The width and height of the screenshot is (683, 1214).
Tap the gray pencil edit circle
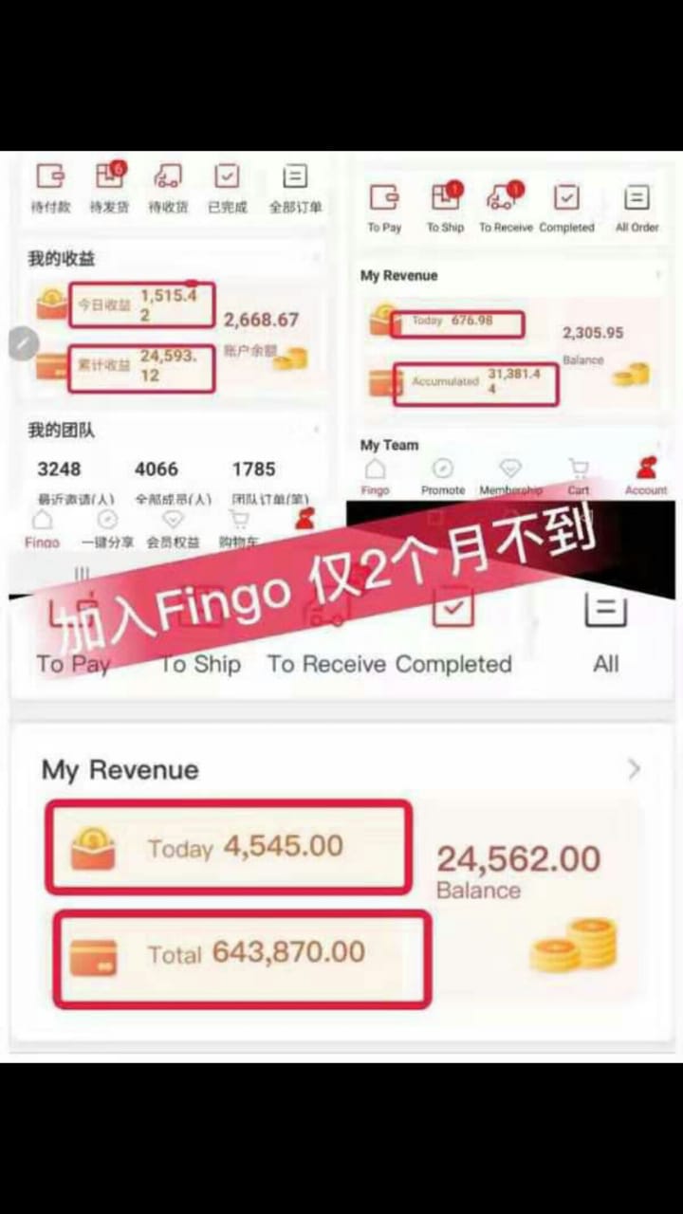(x=25, y=342)
